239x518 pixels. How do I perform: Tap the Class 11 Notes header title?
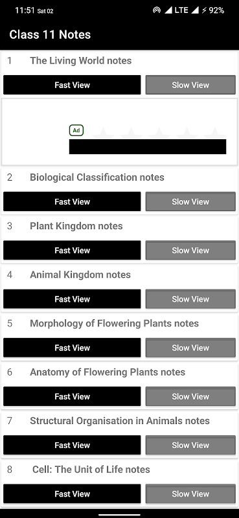click(50, 35)
